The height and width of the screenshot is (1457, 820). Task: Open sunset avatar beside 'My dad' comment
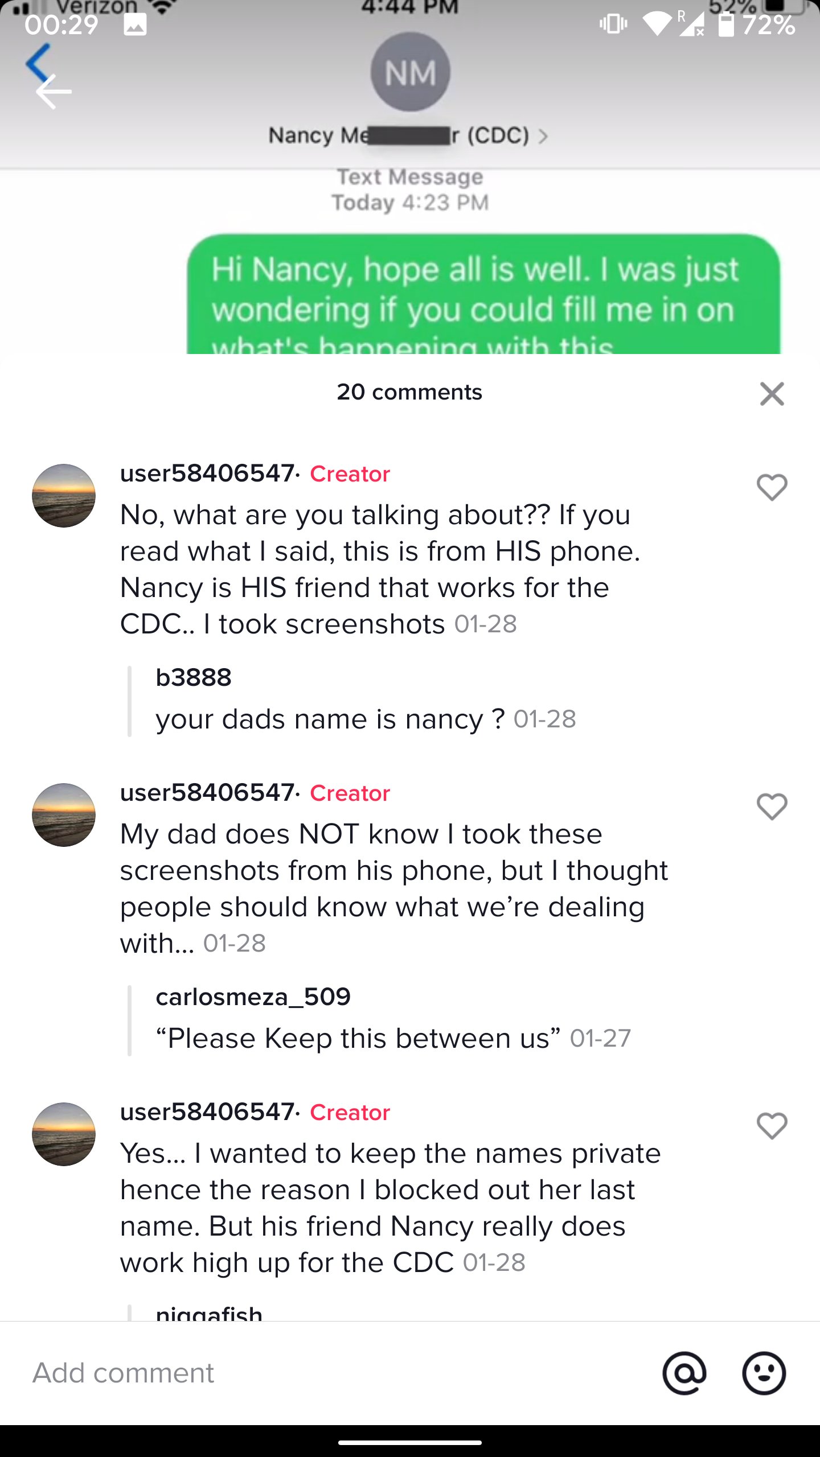pos(64,815)
